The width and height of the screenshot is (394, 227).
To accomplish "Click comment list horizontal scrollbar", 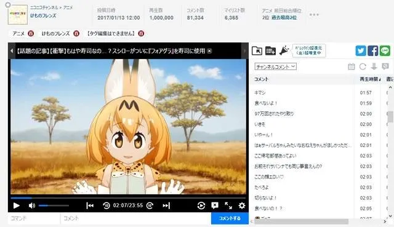I will (x=301, y=221).
